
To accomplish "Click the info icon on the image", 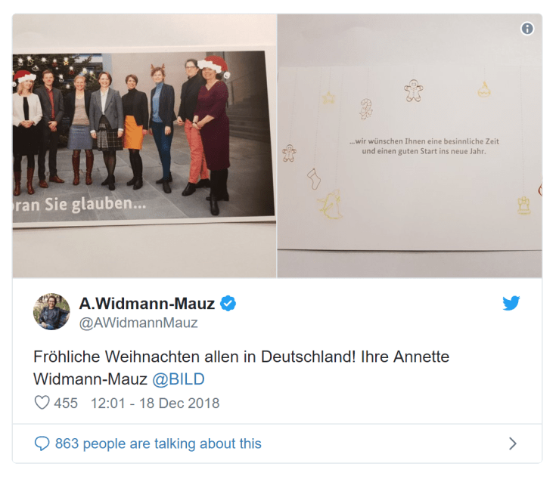I will (x=527, y=28).
